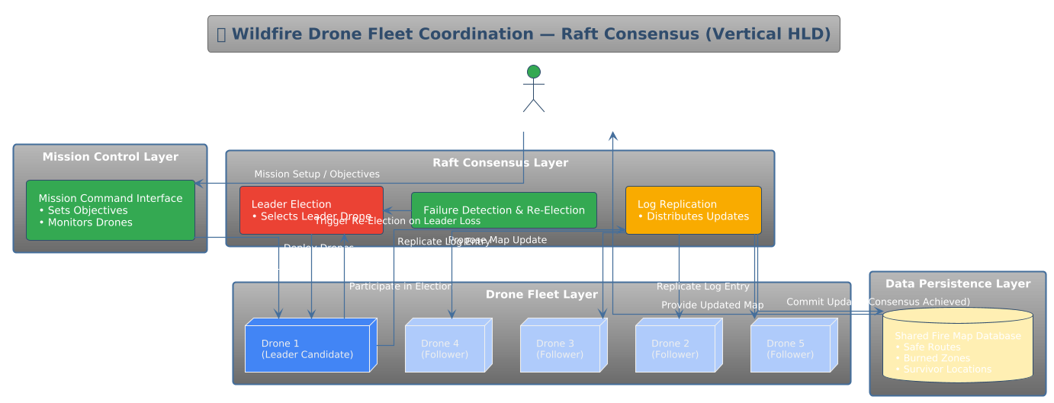The image size is (1054, 403).
Task: Click the Shared Fire Map Database cylinder
Action: click(x=957, y=345)
